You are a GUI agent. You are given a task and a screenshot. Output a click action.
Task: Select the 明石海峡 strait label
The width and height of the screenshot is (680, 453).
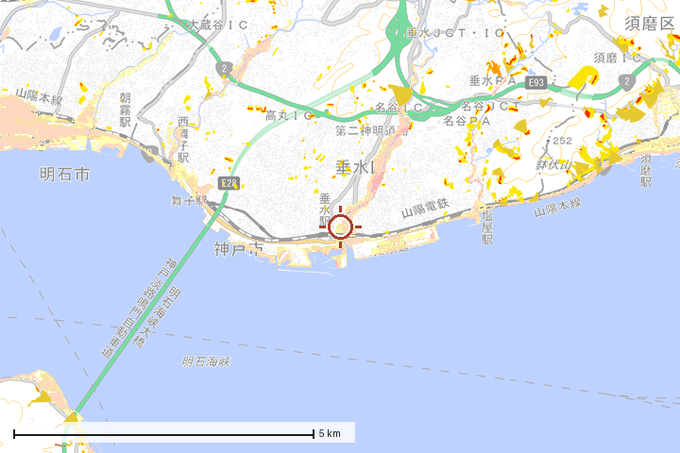click(x=207, y=361)
